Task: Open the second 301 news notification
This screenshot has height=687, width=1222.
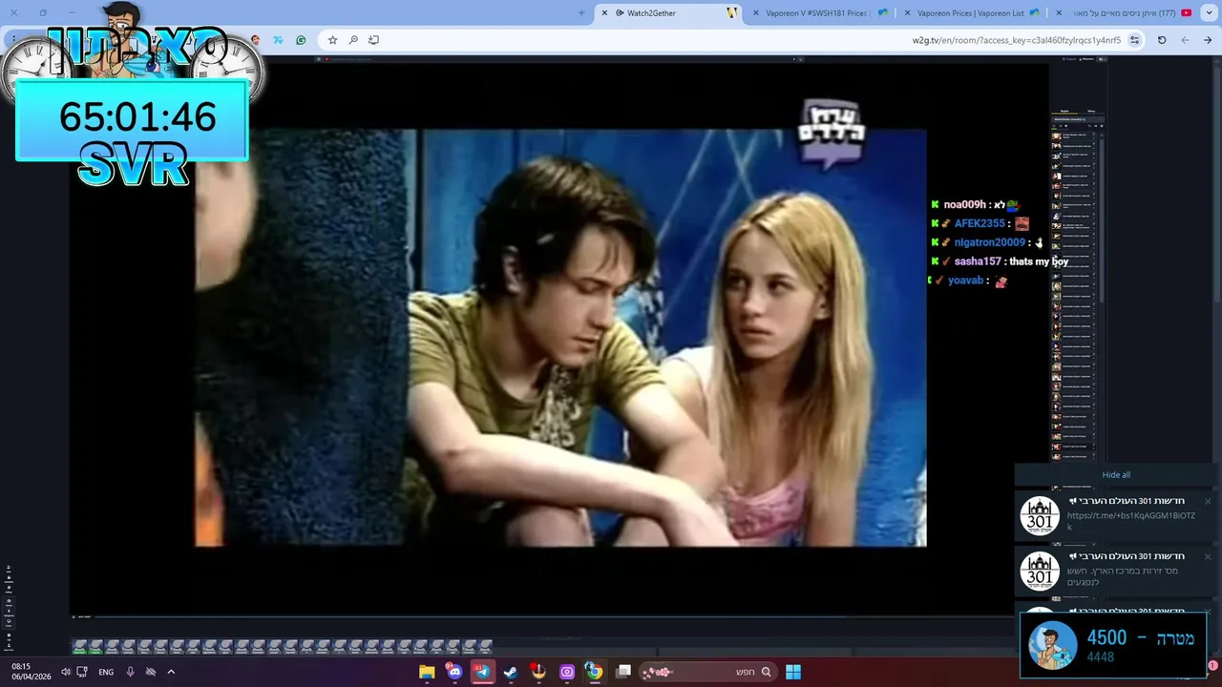Action: click(x=1118, y=572)
